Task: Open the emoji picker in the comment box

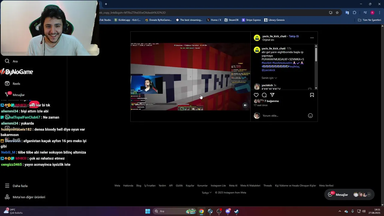Action: pyautogui.click(x=310, y=116)
